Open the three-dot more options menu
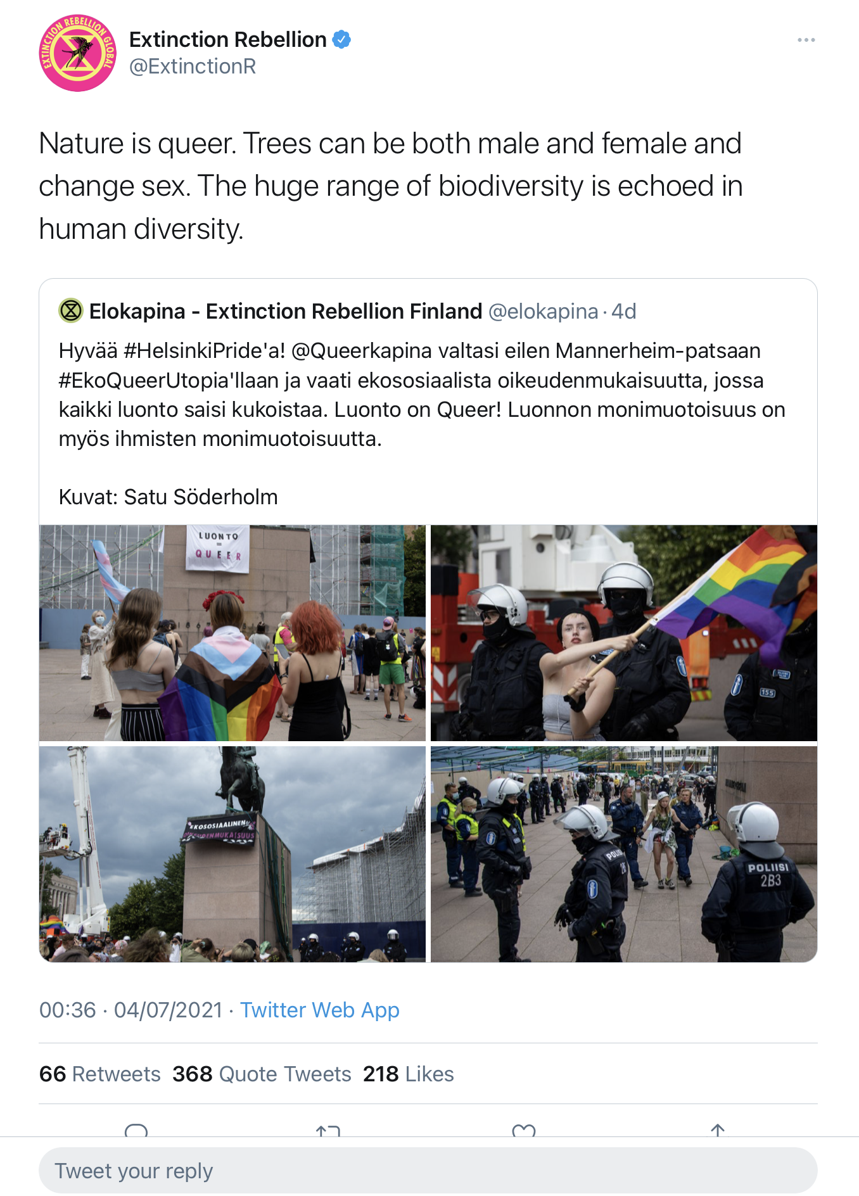The image size is (859, 1196). point(806,40)
